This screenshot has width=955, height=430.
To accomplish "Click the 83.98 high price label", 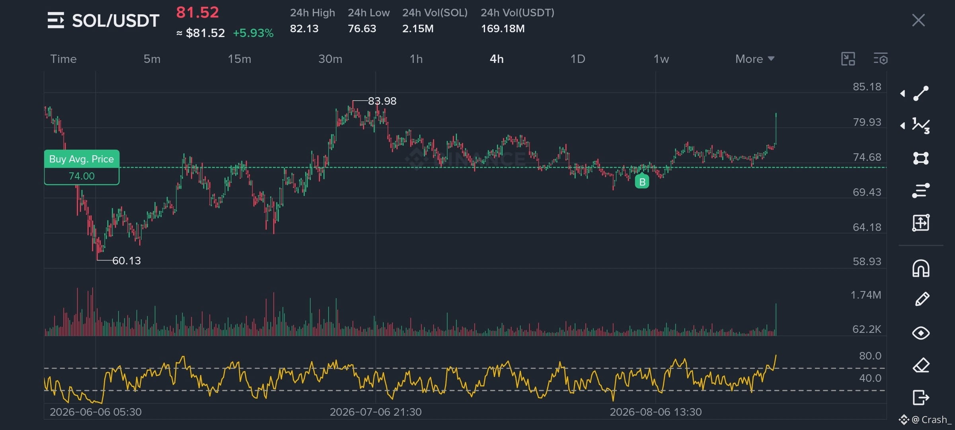I will pos(382,101).
